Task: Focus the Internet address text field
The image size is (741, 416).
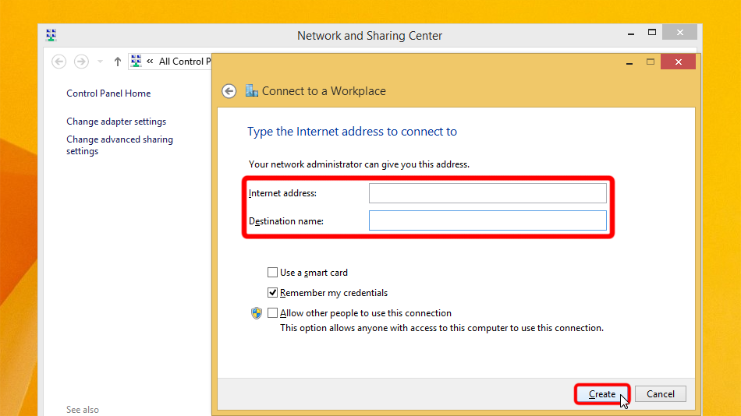Action: (x=487, y=193)
